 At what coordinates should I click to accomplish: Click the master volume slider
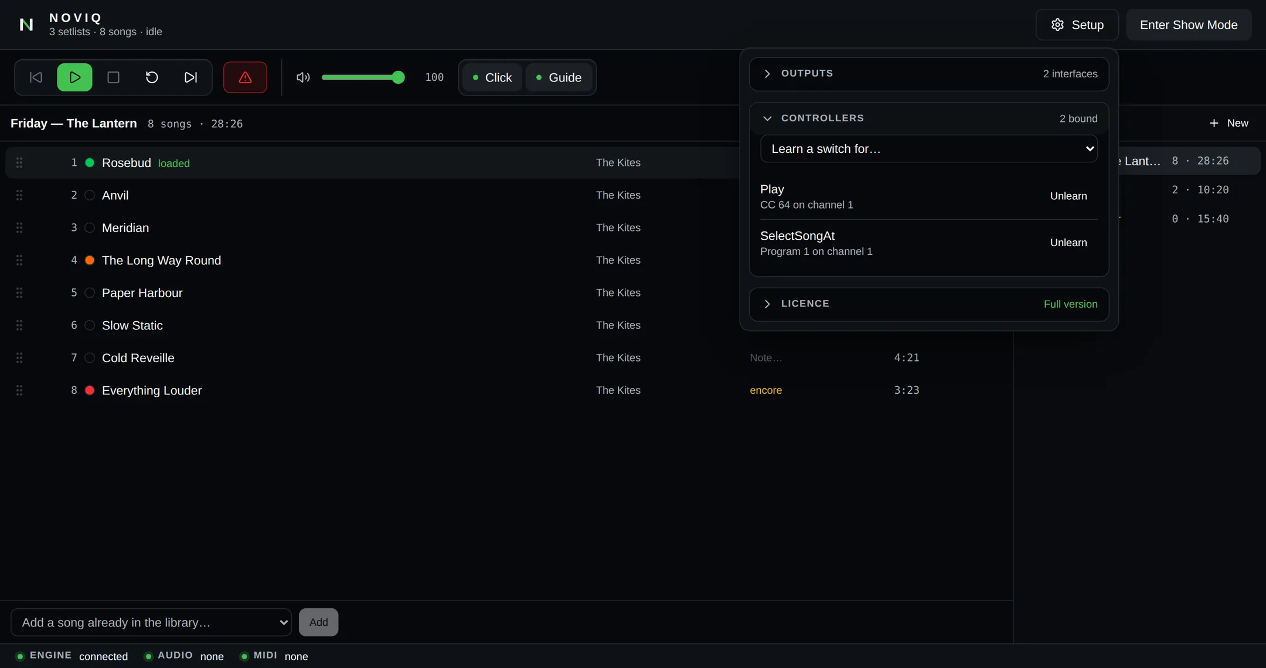tap(363, 77)
